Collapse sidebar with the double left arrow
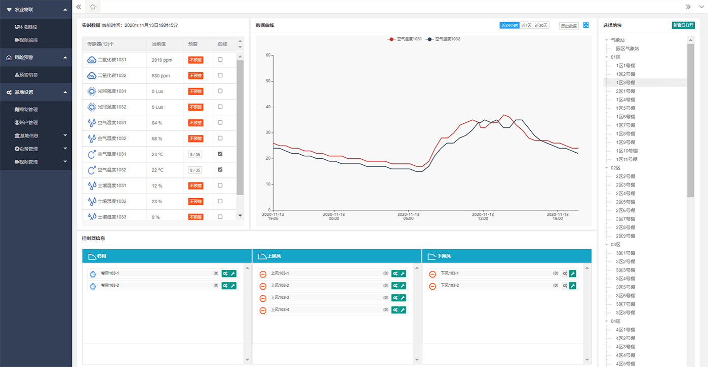This screenshot has width=708, height=367. 78,7
